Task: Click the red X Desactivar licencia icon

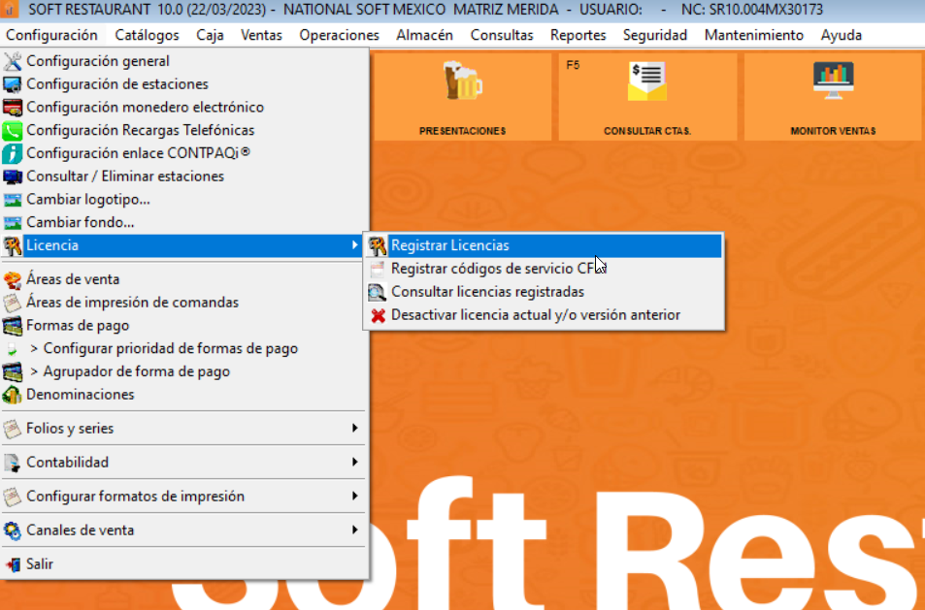Action: (x=378, y=315)
